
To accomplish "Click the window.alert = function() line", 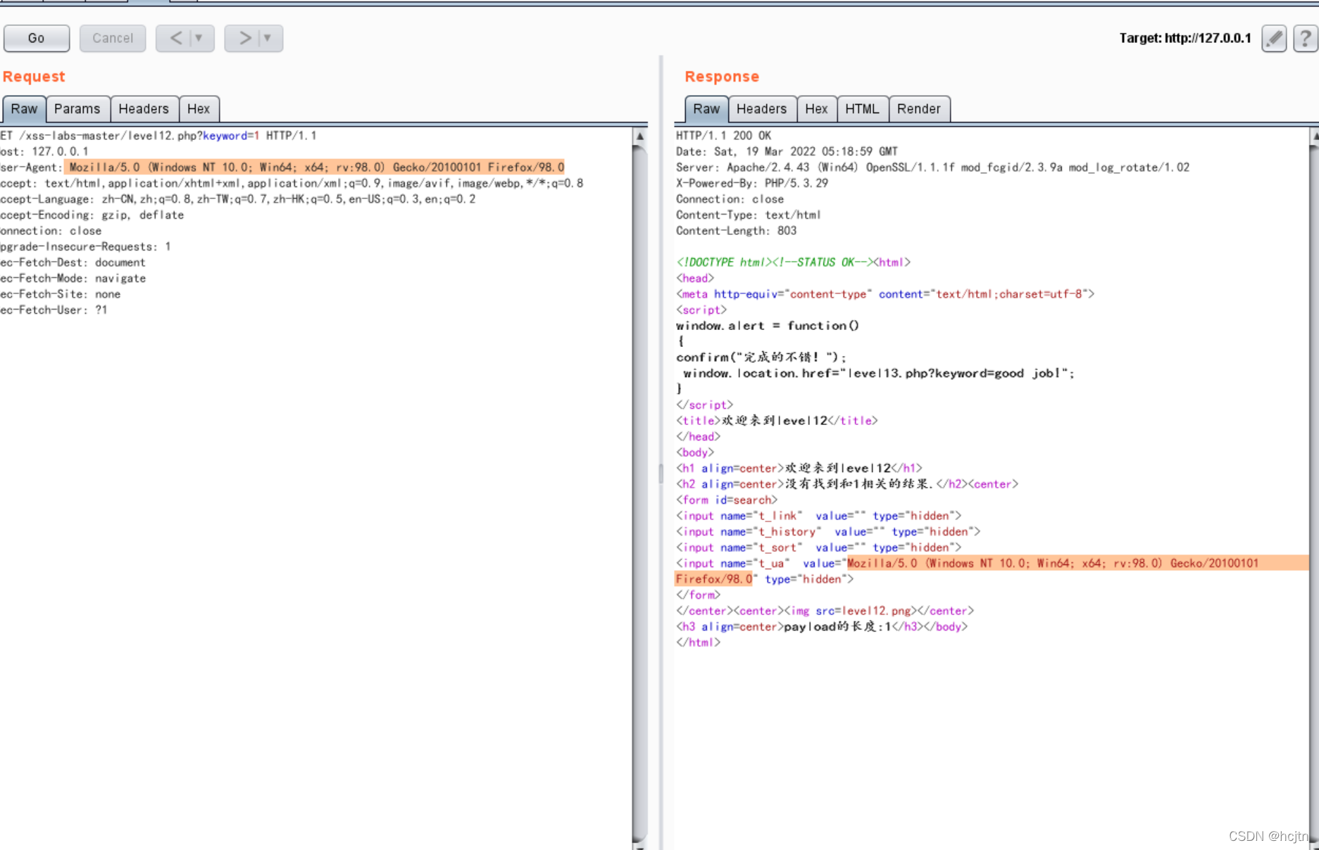I will pos(768,326).
